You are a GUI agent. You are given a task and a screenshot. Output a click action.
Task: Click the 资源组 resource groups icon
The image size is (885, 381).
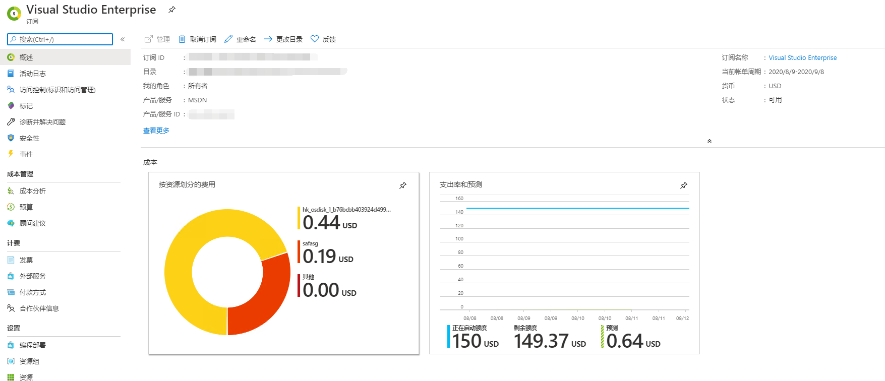pyautogui.click(x=11, y=361)
